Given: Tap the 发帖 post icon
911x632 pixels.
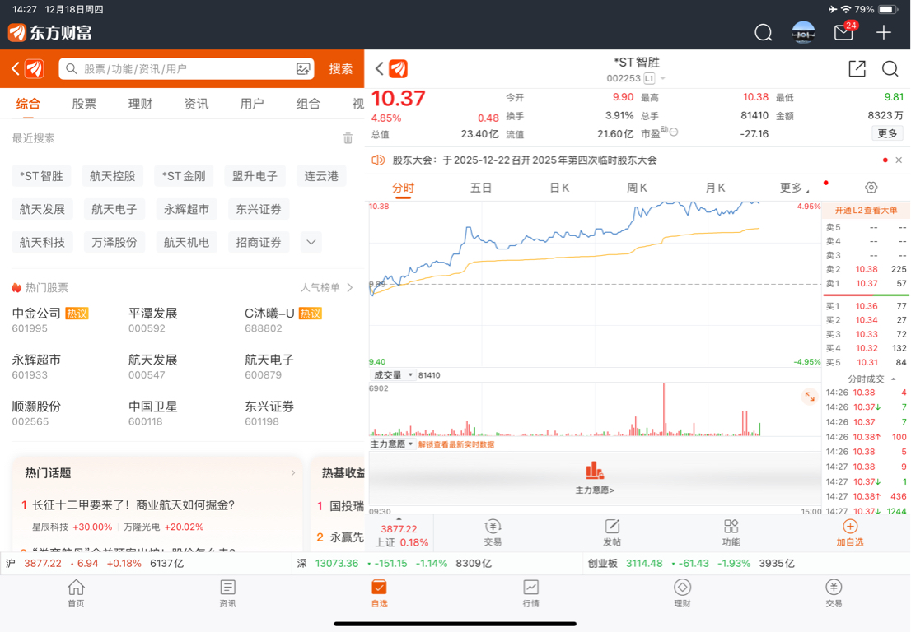Looking at the screenshot, I should (612, 527).
